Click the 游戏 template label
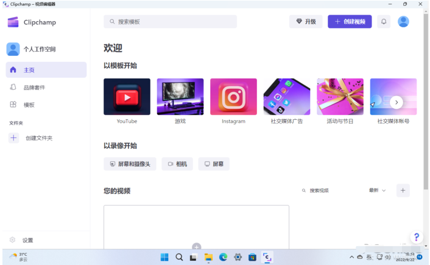Screen dimensions: 430x265 pos(180,122)
